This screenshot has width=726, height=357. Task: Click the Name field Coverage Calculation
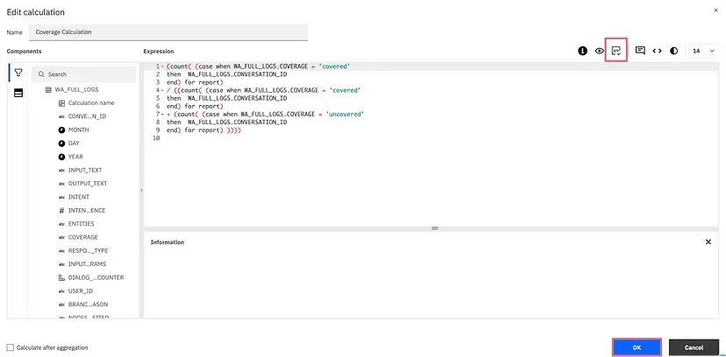coord(168,31)
